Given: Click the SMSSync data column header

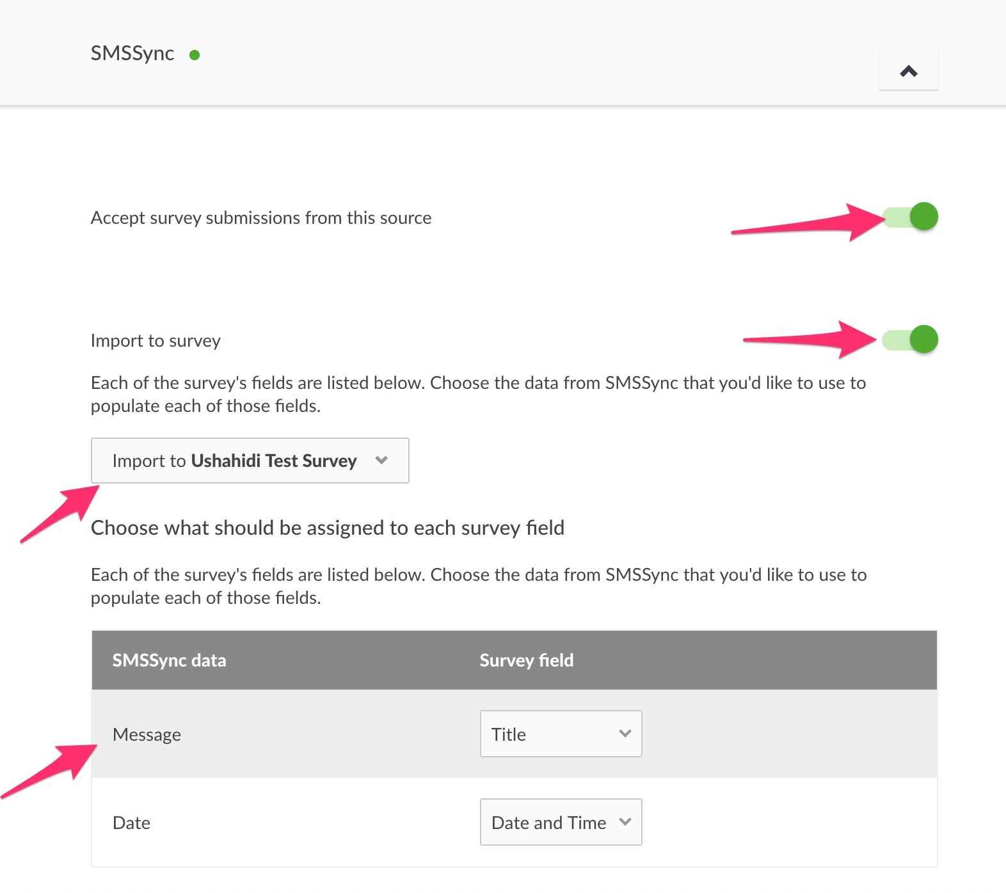Looking at the screenshot, I should pos(170,660).
